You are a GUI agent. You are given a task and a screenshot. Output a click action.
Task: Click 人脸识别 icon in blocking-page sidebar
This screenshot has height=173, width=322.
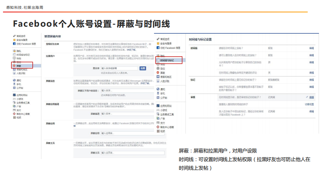click(14, 73)
